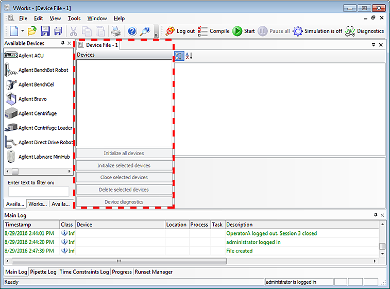Screen dimensions: 390x289
Task: Toggle alphabetical sort of properties
Action: [189, 56]
